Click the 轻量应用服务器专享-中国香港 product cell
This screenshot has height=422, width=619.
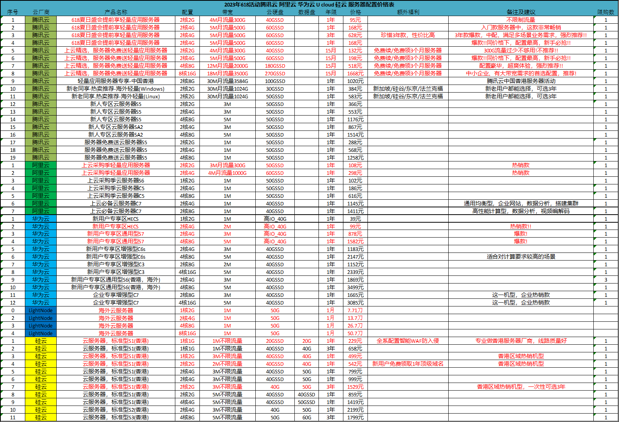[x=116, y=81]
